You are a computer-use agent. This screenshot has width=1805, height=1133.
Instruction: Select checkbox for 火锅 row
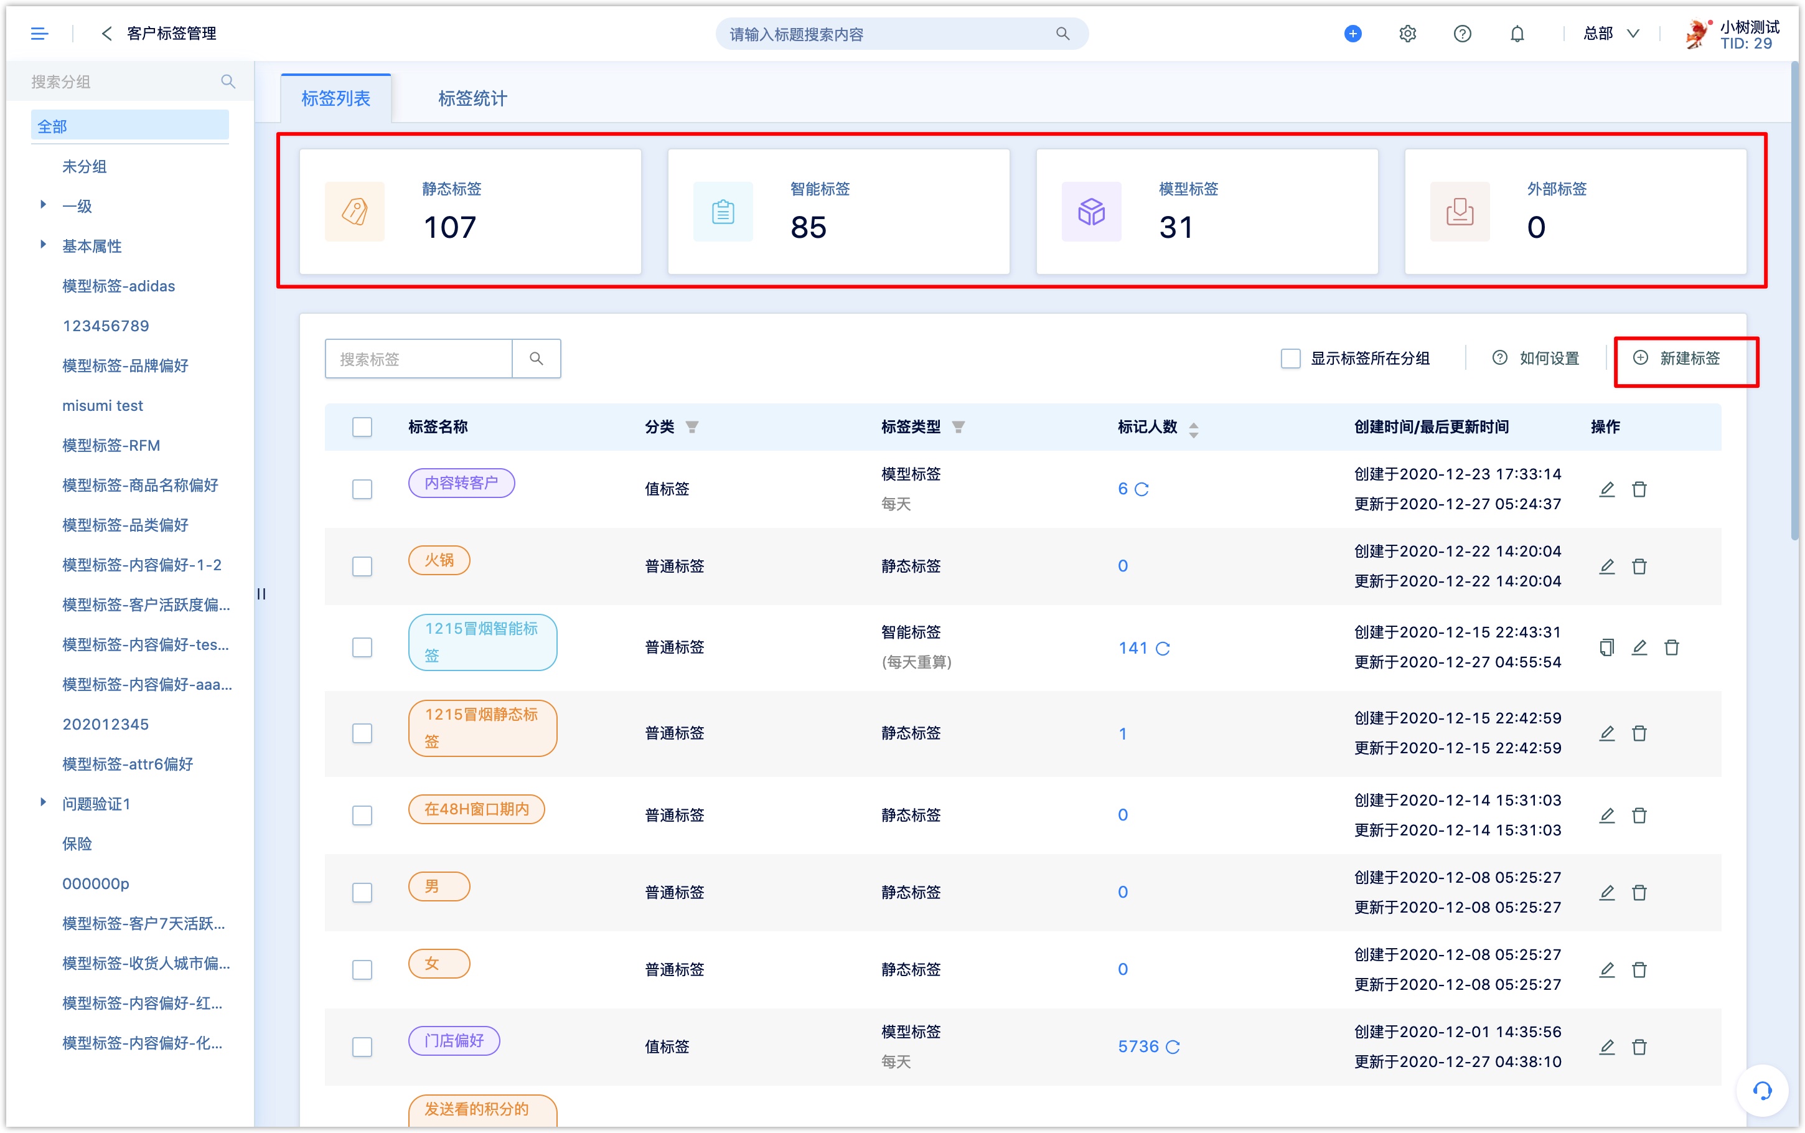point(362,566)
